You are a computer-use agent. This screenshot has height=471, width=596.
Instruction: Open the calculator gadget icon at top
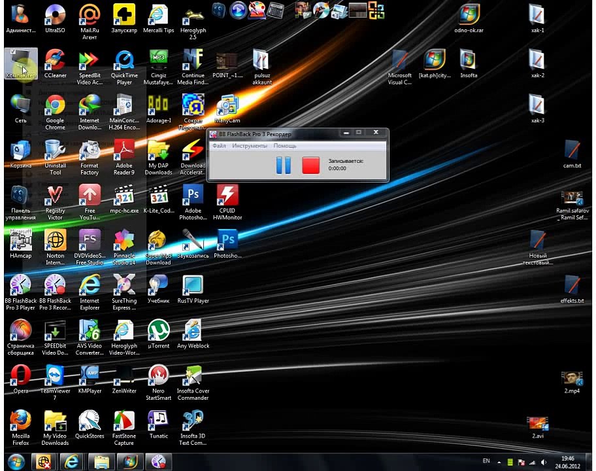(275, 10)
